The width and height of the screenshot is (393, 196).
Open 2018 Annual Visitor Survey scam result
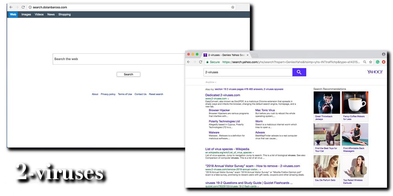click(x=252, y=166)
